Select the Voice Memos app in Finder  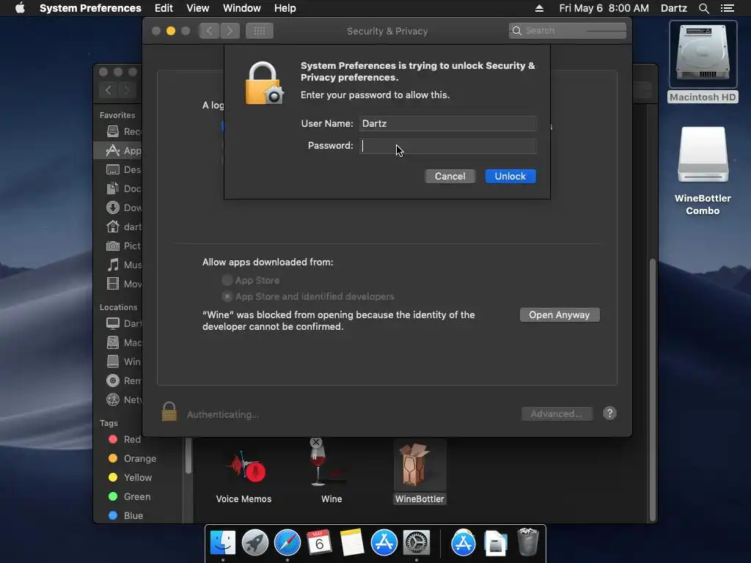click(243, 475)
